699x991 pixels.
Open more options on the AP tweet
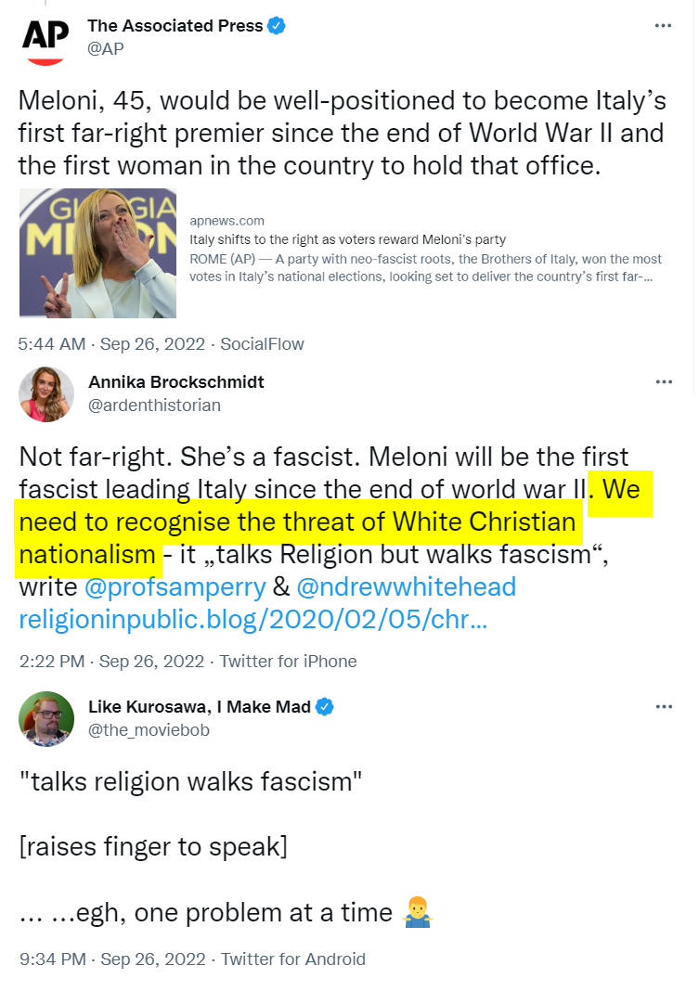click(663, 26)
